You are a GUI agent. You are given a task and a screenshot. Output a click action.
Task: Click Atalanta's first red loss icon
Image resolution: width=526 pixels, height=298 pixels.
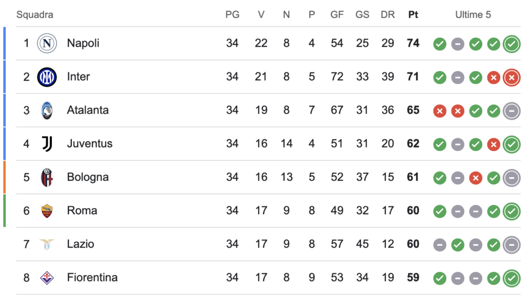pos(440,111)
